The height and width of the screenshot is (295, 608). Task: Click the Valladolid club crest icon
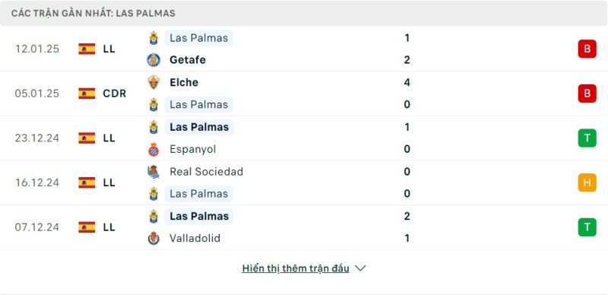pyautogui.click(x=154, y=238)
